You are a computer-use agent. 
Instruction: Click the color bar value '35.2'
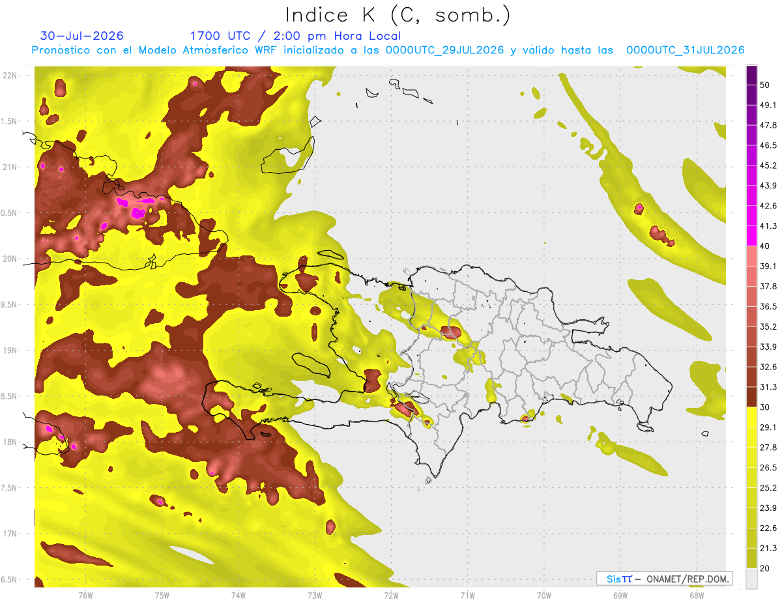[769, 326]
